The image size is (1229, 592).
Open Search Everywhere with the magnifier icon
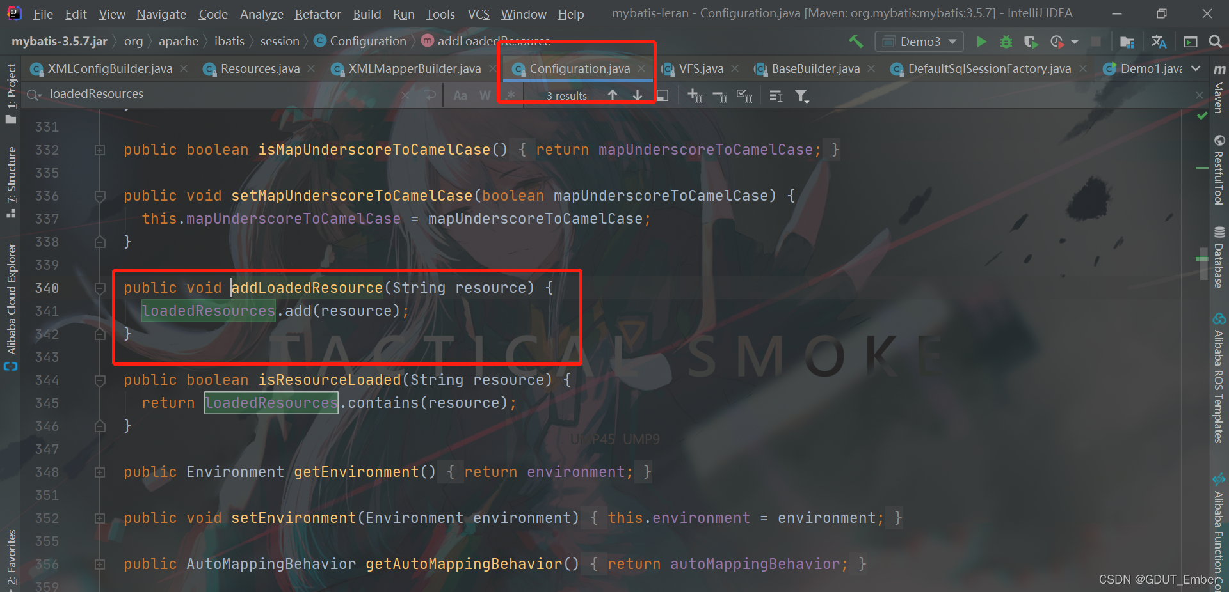click(1215, 42)
